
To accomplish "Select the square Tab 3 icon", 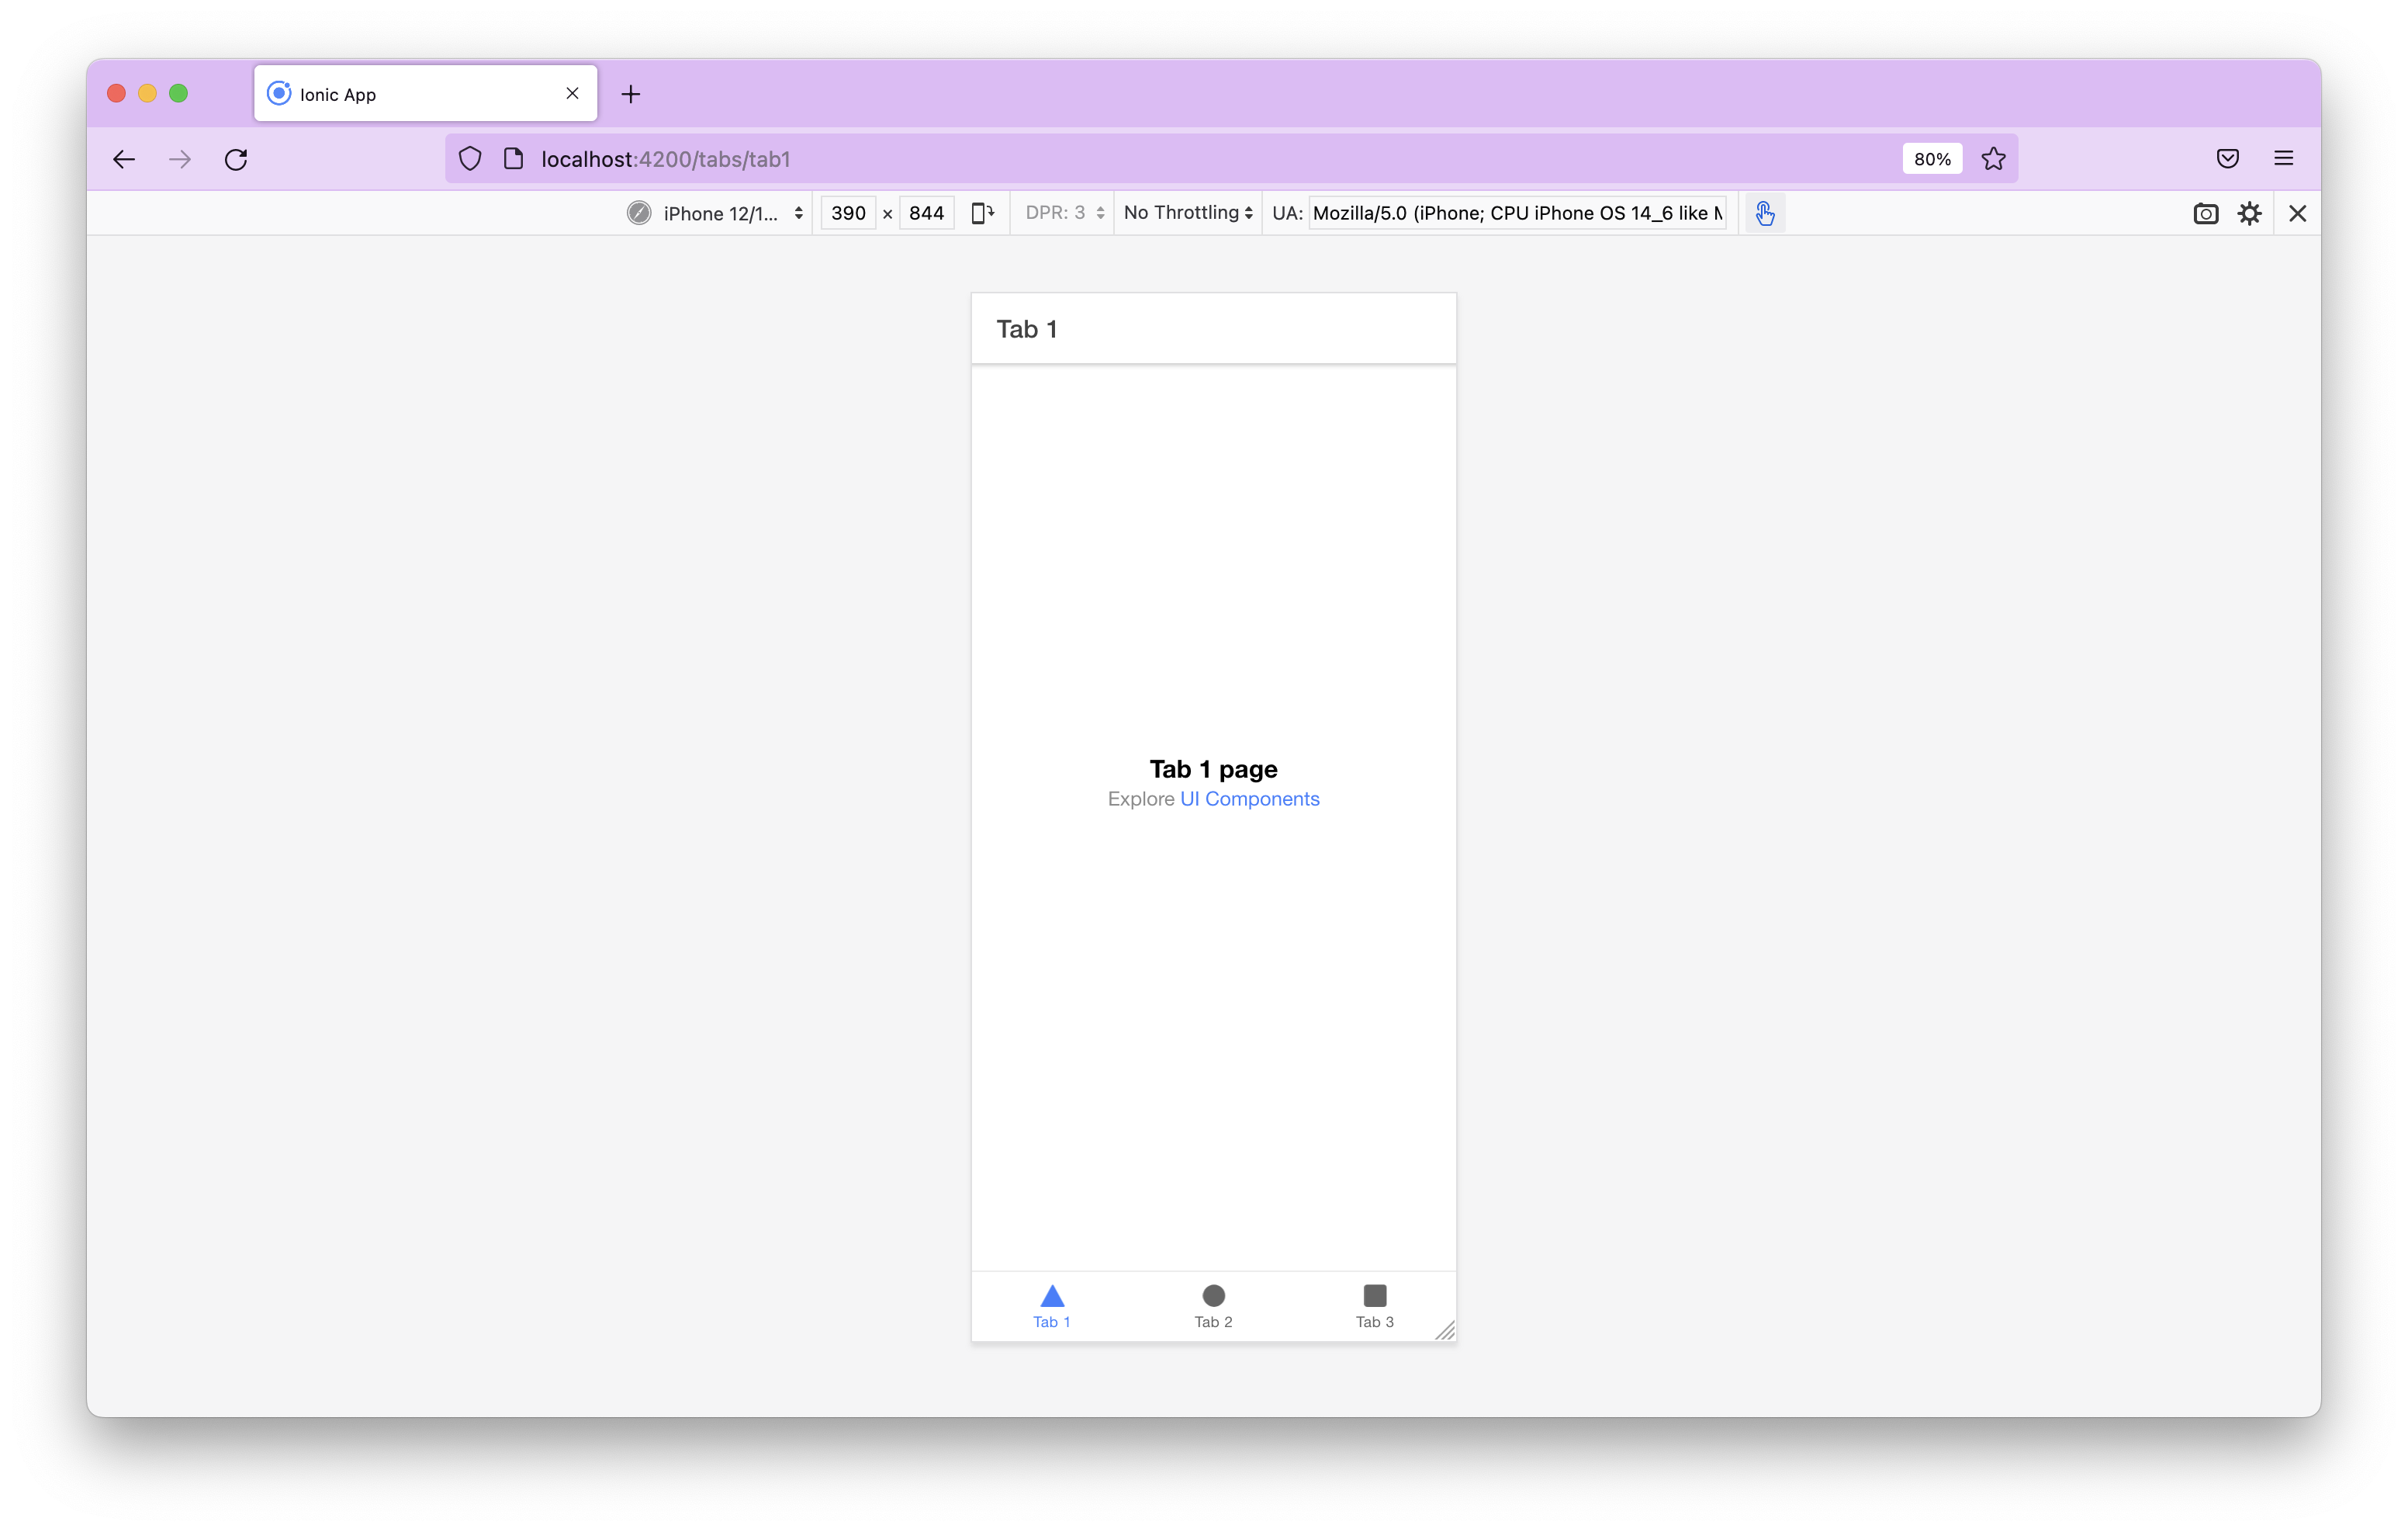I will (1374, 1295).
